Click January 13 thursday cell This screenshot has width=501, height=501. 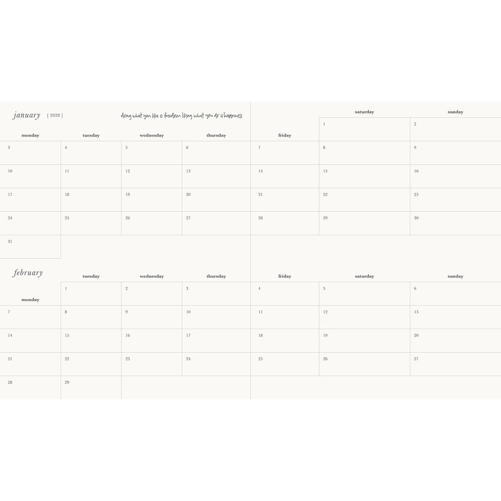pos(216,176)
